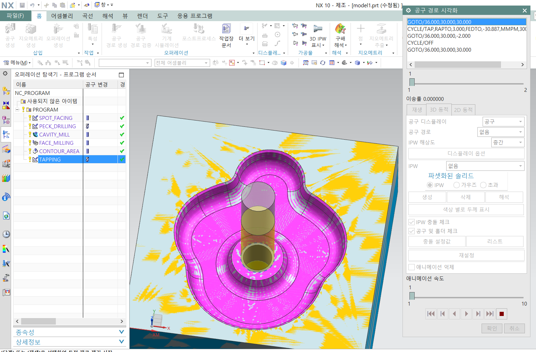The width and height of the screenshot is (536, 352).
Task: Open the 메뉴(M) dropdown
Action: [17, 63]
